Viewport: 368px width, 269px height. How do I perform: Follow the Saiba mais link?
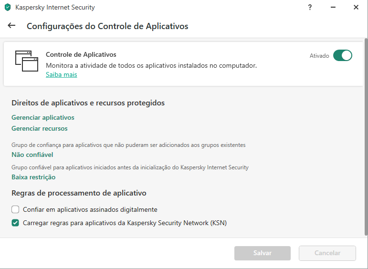(61, 74)
